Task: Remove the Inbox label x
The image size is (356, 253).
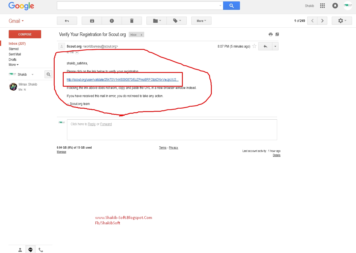Action: (141, 35)
